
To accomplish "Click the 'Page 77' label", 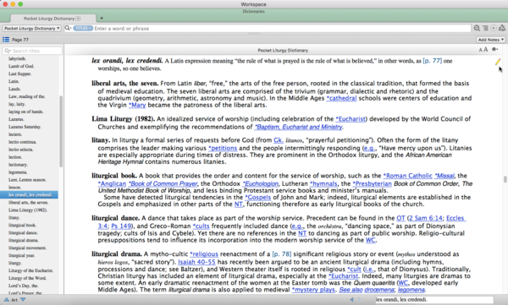I will (20, 40).
